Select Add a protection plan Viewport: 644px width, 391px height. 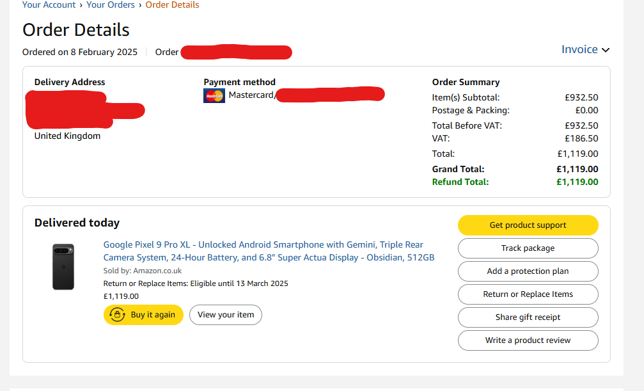pyautogui.click(x=528, y=271)
